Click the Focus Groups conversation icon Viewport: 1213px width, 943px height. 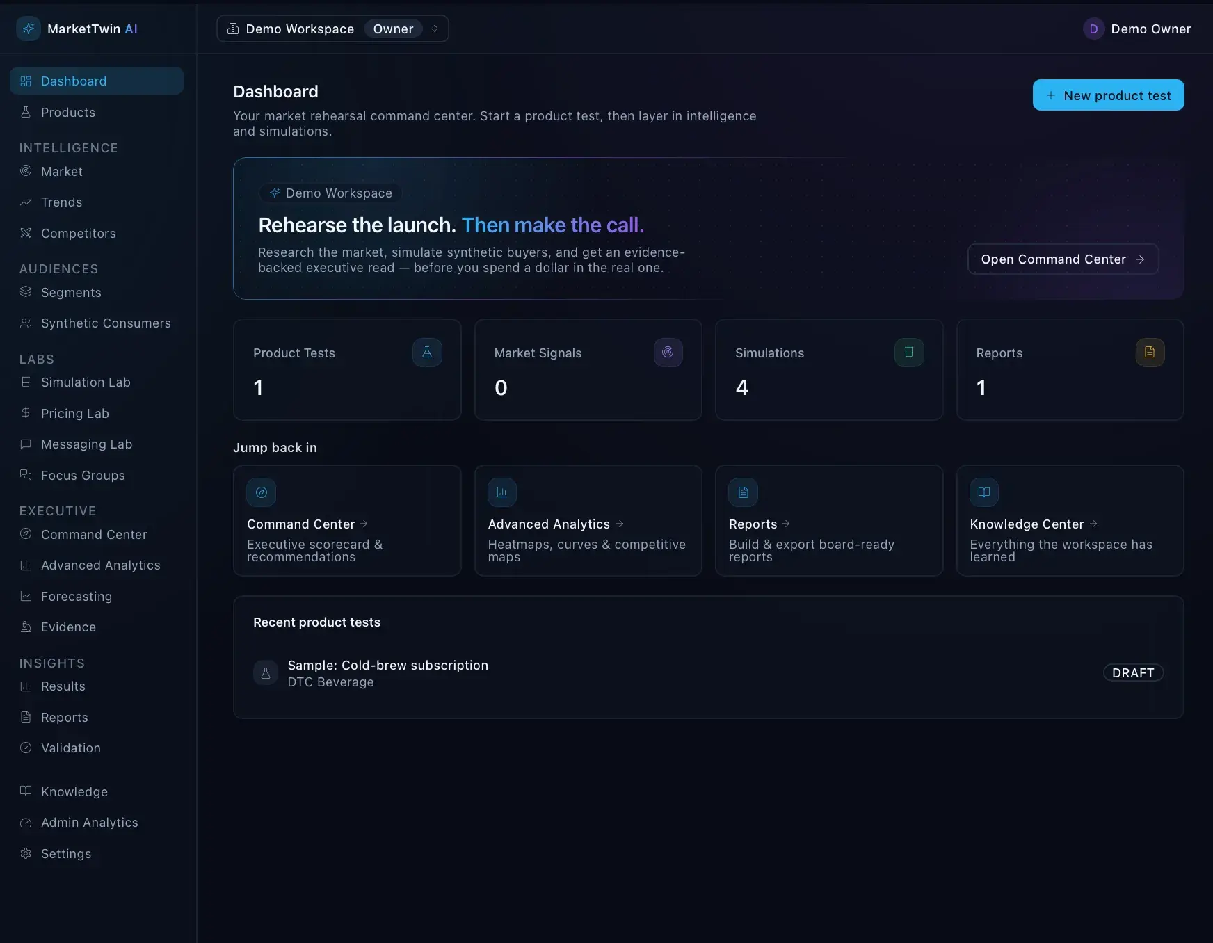pos(26,475)
